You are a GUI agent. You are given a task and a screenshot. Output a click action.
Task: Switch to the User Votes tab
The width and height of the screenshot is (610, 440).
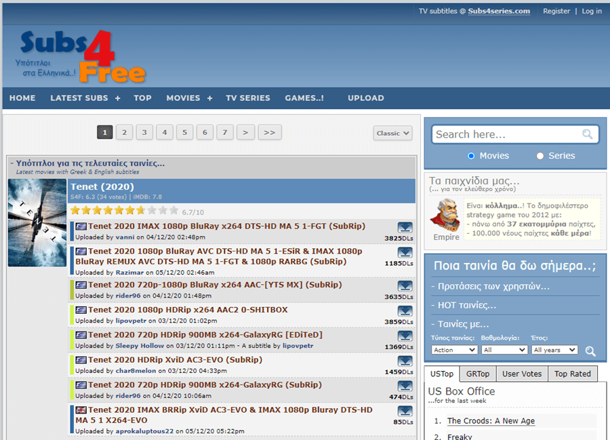pos(522,374)
